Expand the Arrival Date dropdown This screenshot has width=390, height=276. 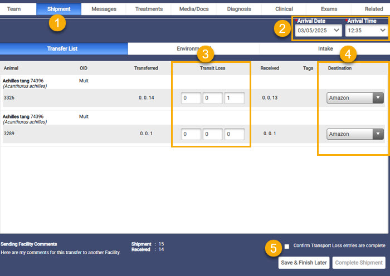[x=319, y=31]
